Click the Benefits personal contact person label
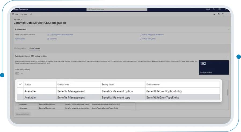The image size is (241, 132). [77, 108]
